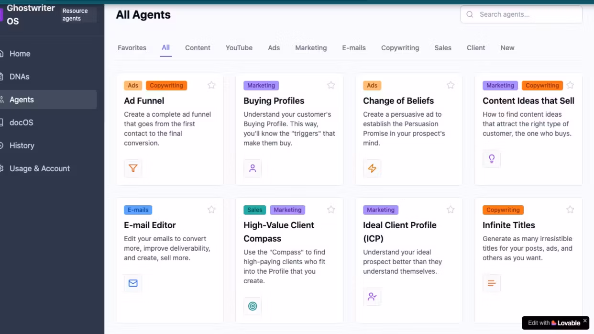Viewport: 594px width, 334px height.
Task: Click the Ads tag on Change of Beliefs card
Action: [x=372, y=86]
